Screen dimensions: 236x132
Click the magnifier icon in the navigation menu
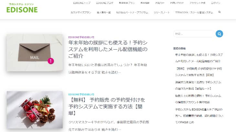[219, 12]
